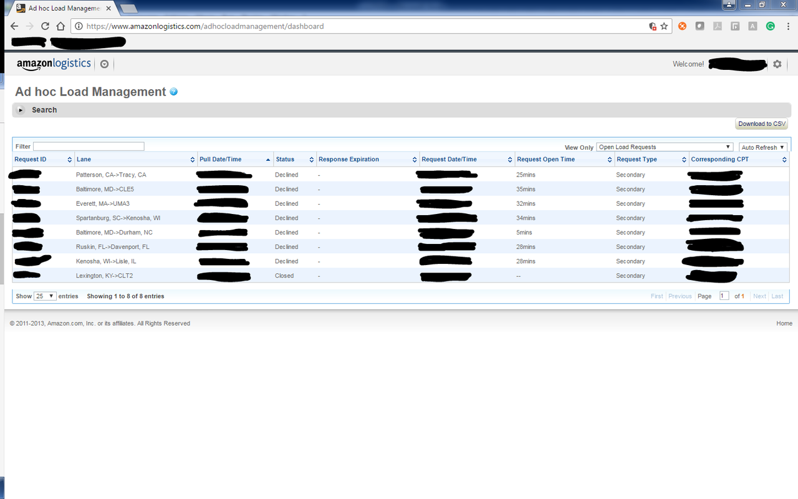Viewport: 798px width, 499px height.
Task: Click the 32mins open time cell
Action: (x=526, y=203)
